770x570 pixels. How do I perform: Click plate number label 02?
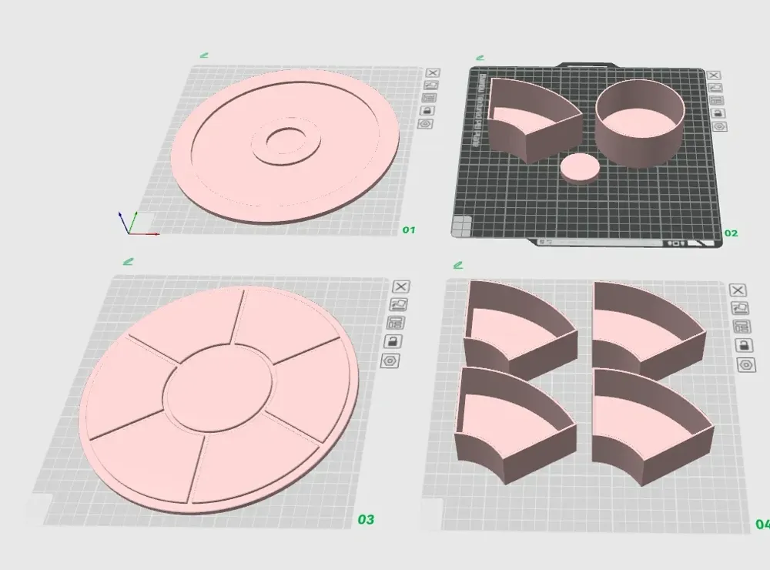[731, 233]
